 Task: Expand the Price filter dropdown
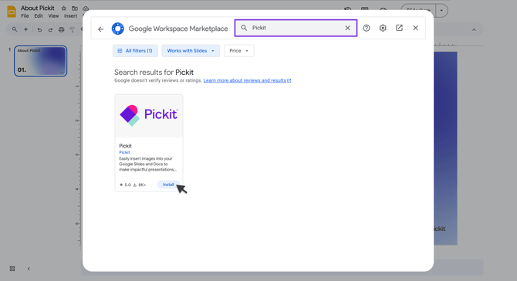238,51
